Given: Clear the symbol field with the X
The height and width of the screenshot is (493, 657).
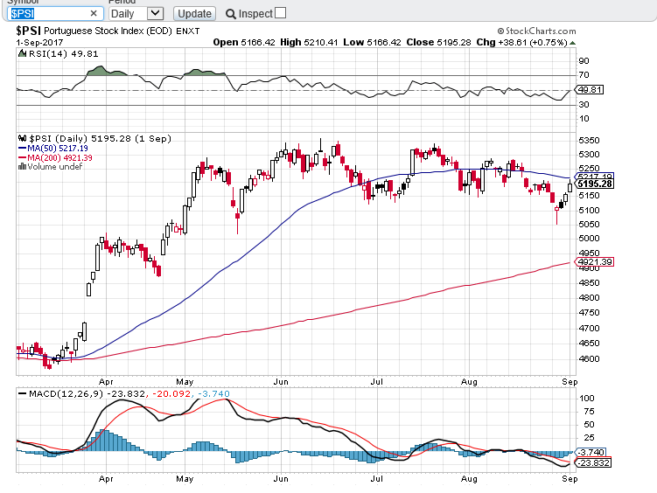Looking at the screenshot, I should [x=94, y=13].
